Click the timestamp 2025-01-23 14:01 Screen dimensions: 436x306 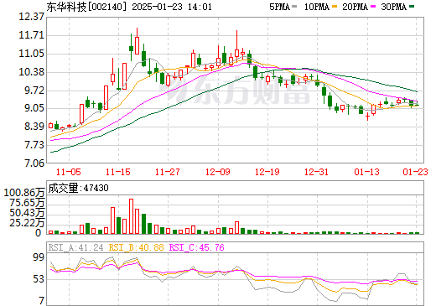coord(172,7)
